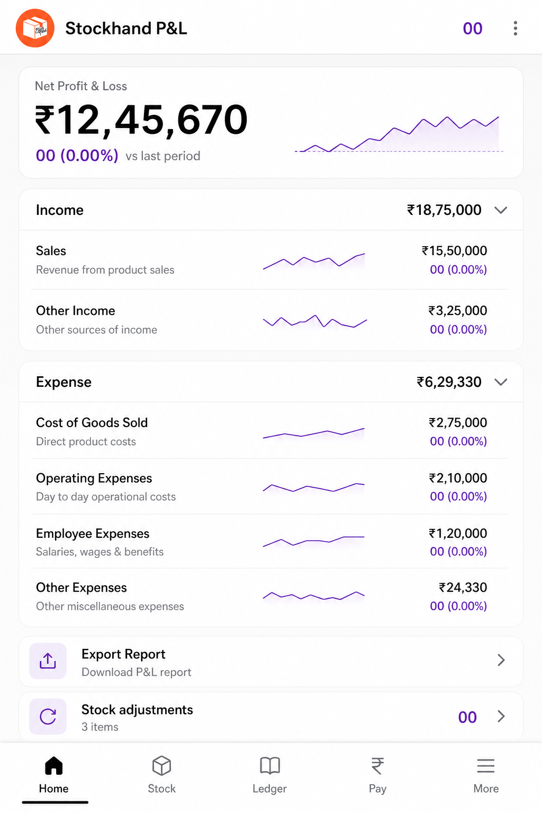
Task: Open the Other Income row
Action: 270,320
